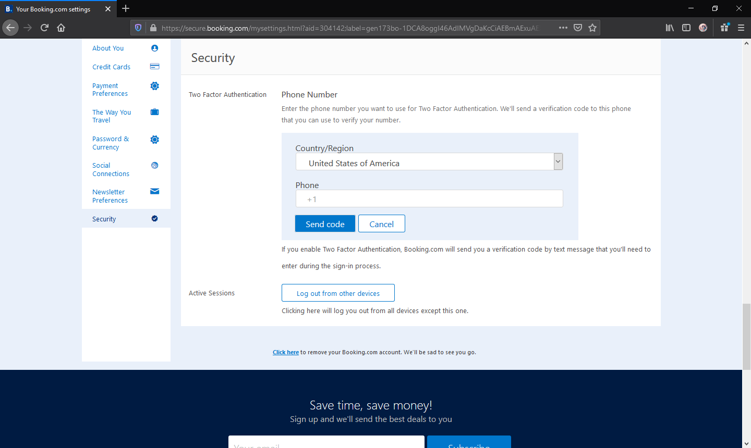This screenshot has width=751, height=448.
Task: Click the Social Connections globe icon
Action: point(154,165)
